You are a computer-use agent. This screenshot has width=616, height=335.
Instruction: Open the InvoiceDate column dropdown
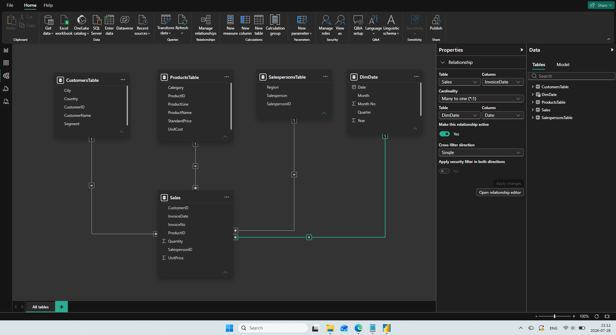point(502,82)
